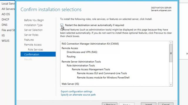The image size is (188, 105).
Task: Select RAS Connection Manager Administration Kit (CMAK) entry
Action: pyautogui.click(x=90, y=44)
